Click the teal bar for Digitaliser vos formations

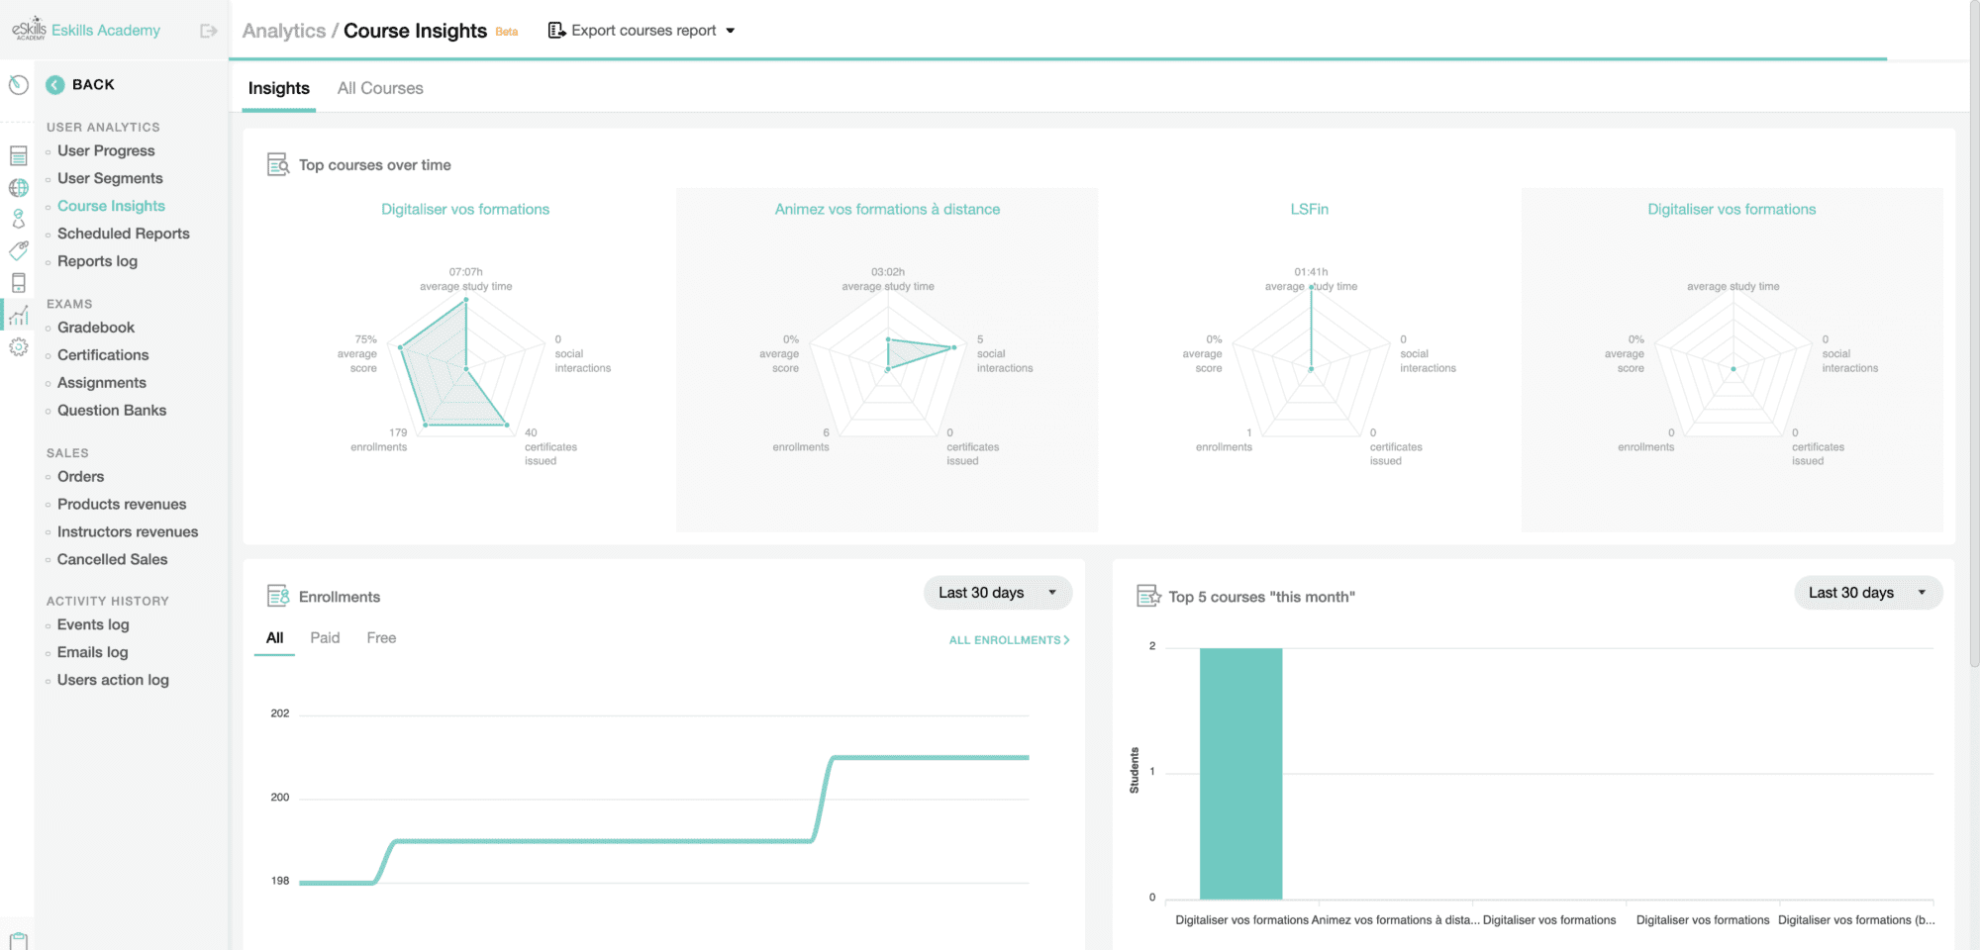point(1240,772)
